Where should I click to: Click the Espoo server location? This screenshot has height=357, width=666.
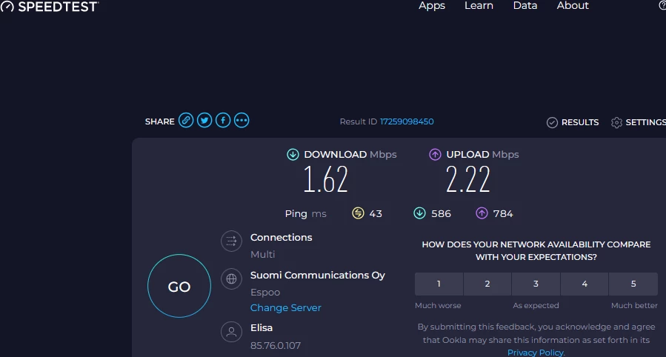coord(265,293)
